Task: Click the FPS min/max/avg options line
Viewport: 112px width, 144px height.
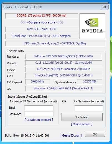Action: coord(55,44)
